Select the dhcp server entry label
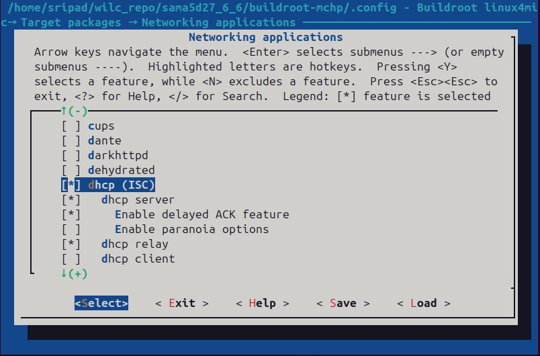Screen dimensions: 540x356 pos(138,200)
